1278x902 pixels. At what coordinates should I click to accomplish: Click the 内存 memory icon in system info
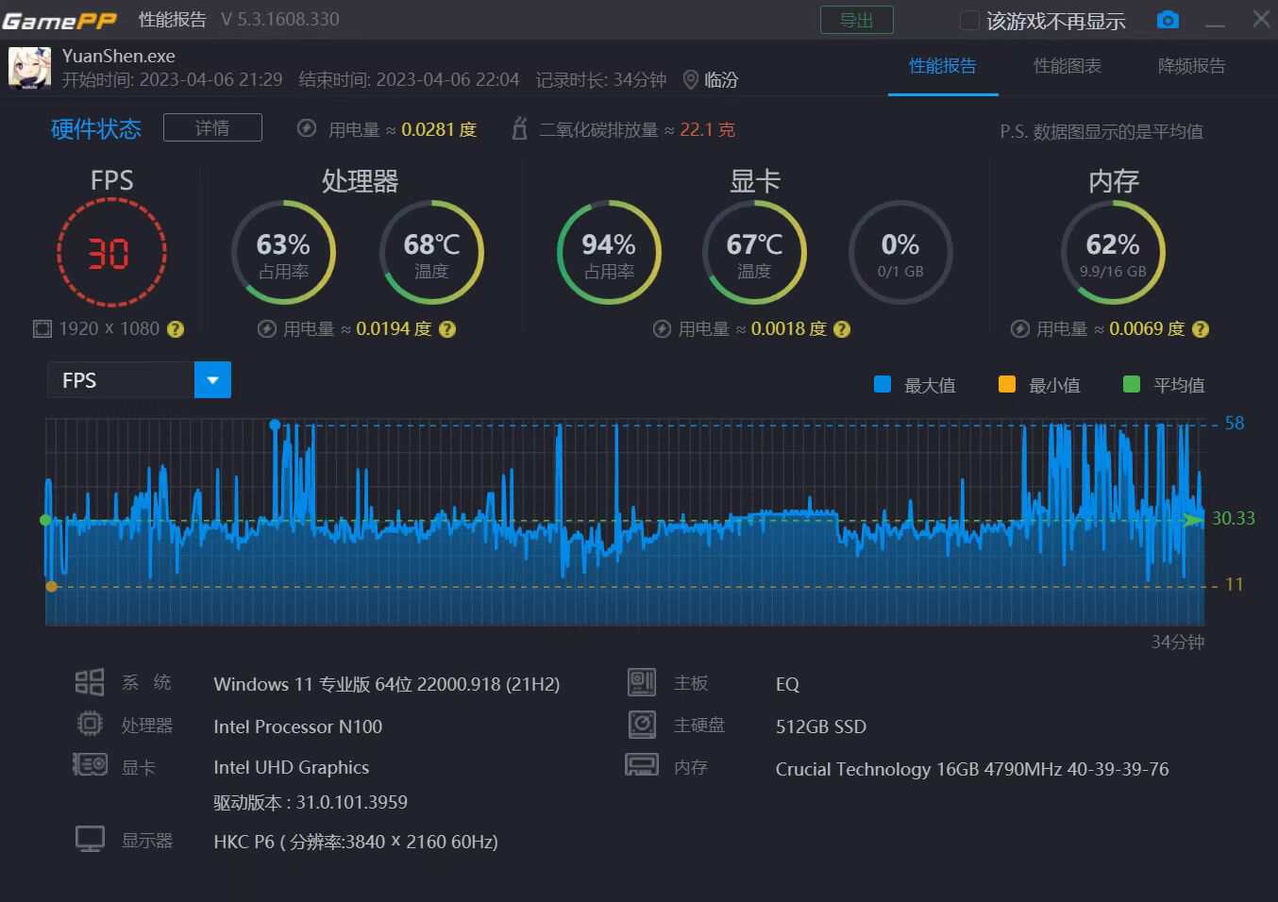[641, 766]
